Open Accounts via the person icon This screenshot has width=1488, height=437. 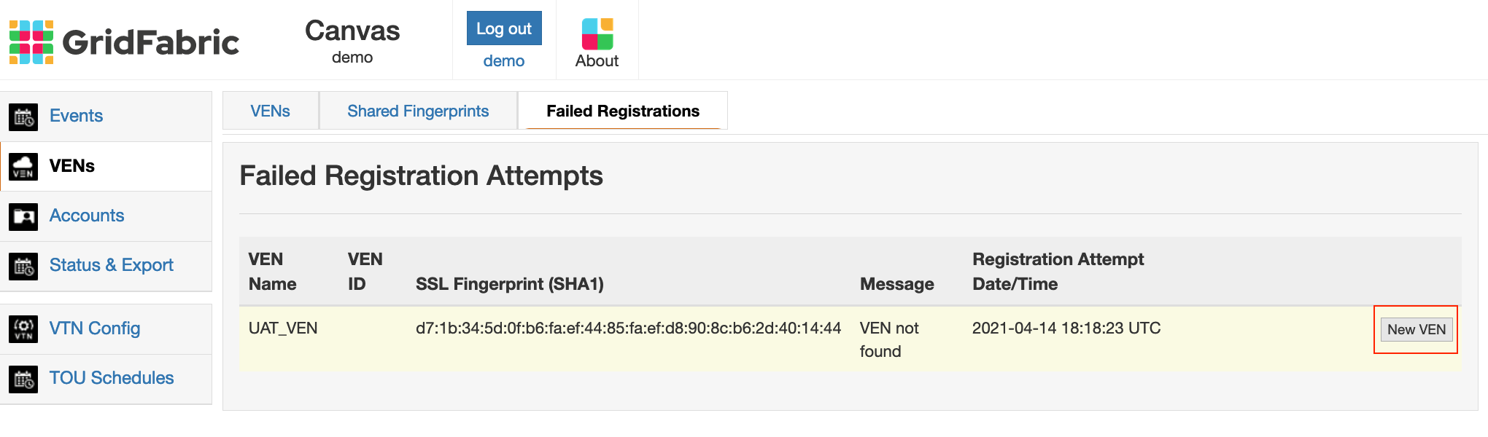click(x=23, y=216)
